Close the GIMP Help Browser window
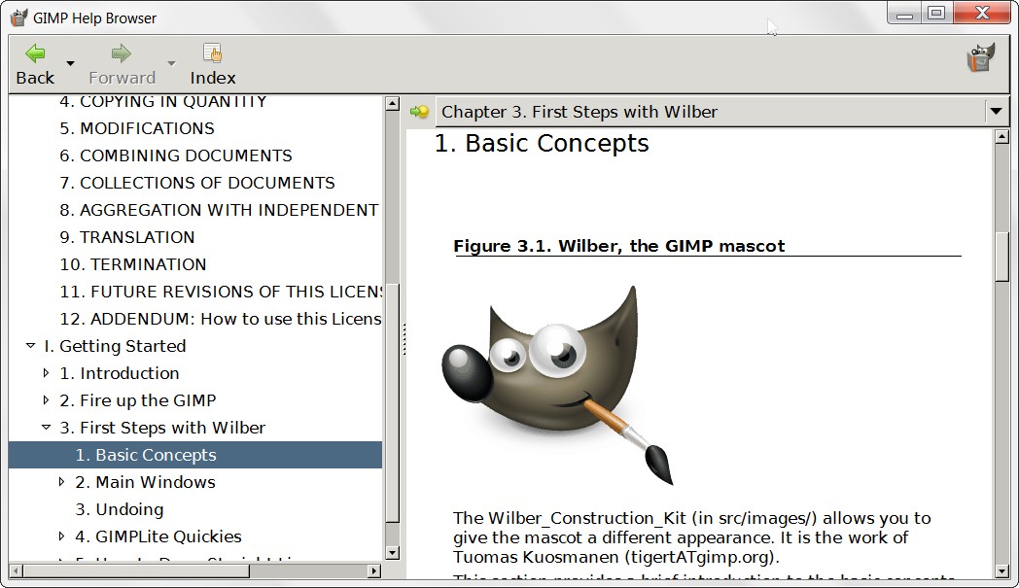 click(982, 14)
